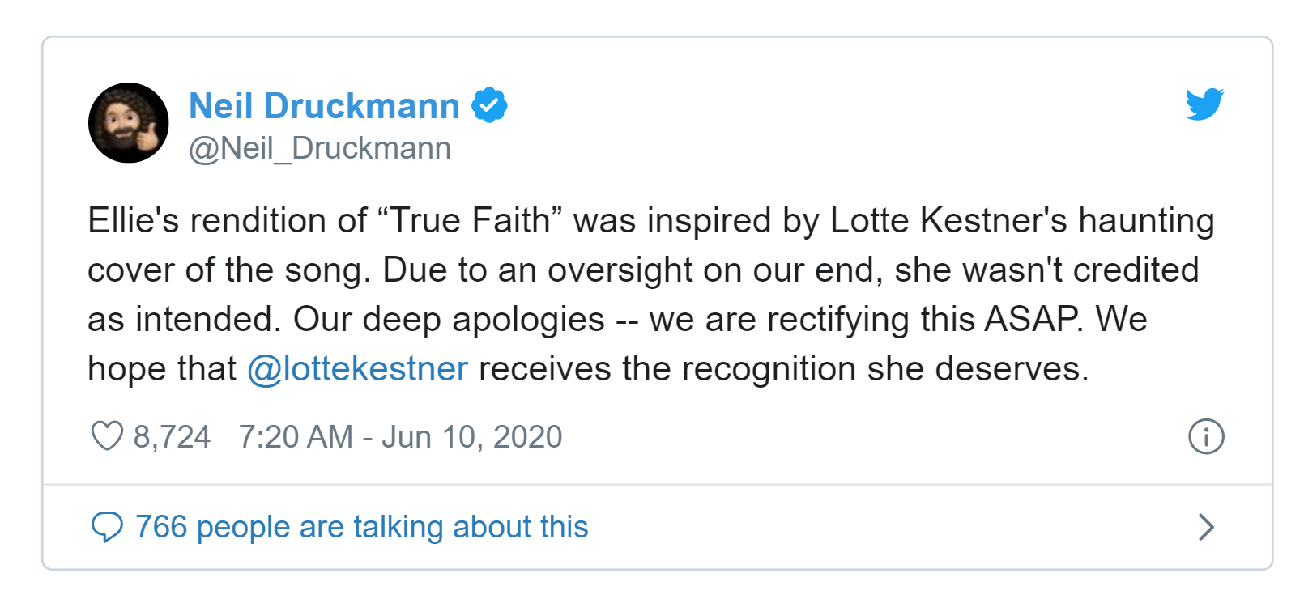Click the blue verified badge
This screenshot has height=599, width=1304.
tap(489, 105)
